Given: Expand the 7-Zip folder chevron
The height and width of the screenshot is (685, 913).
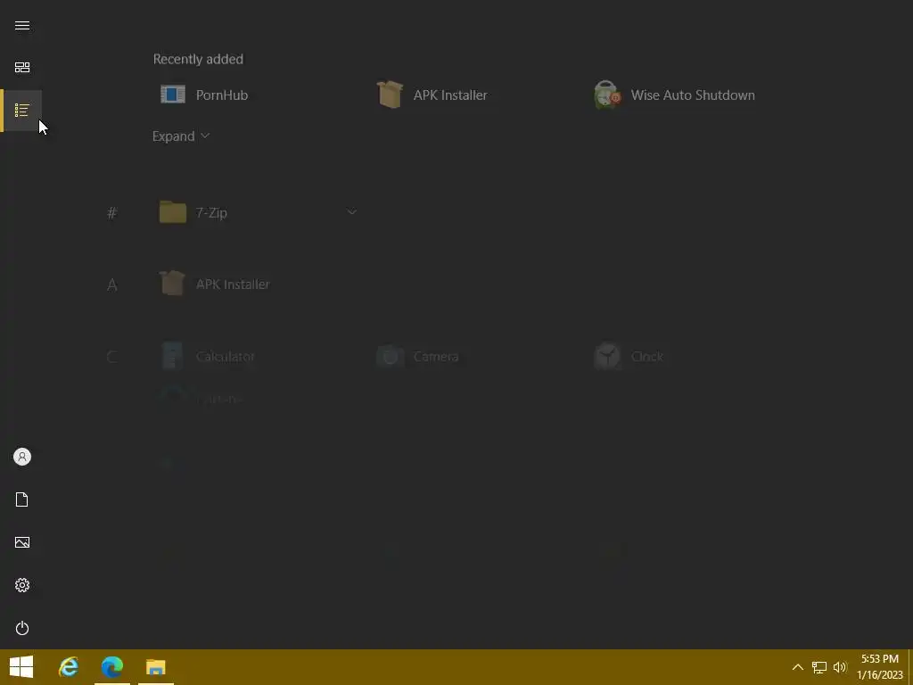Looking at the screenshot, I should (351, 212).
